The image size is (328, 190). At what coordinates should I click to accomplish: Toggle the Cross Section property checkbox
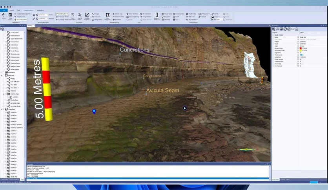point(298,59)
